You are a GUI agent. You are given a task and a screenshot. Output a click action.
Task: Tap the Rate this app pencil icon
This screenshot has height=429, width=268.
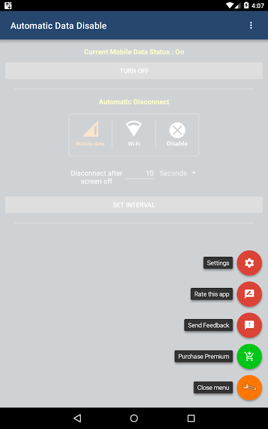click(249, 294)
